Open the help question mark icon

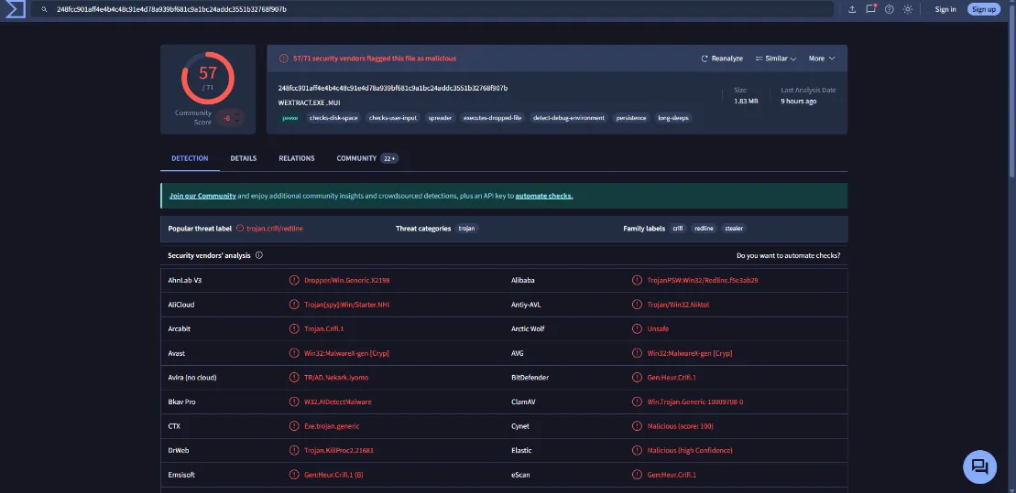[x=890, y=9]
